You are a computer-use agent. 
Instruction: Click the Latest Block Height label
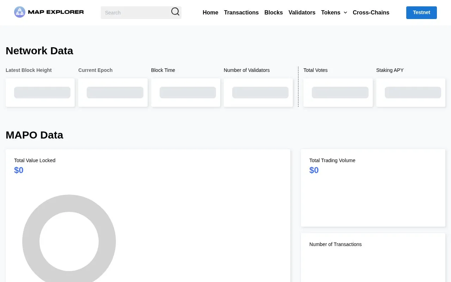click(29, 70)
